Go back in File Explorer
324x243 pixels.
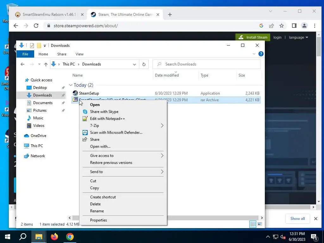22,64
